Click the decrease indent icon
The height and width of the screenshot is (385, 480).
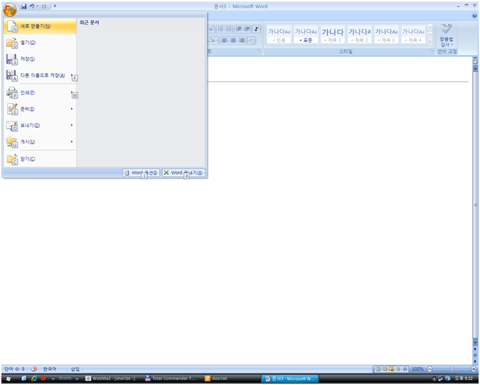point(239,29)
